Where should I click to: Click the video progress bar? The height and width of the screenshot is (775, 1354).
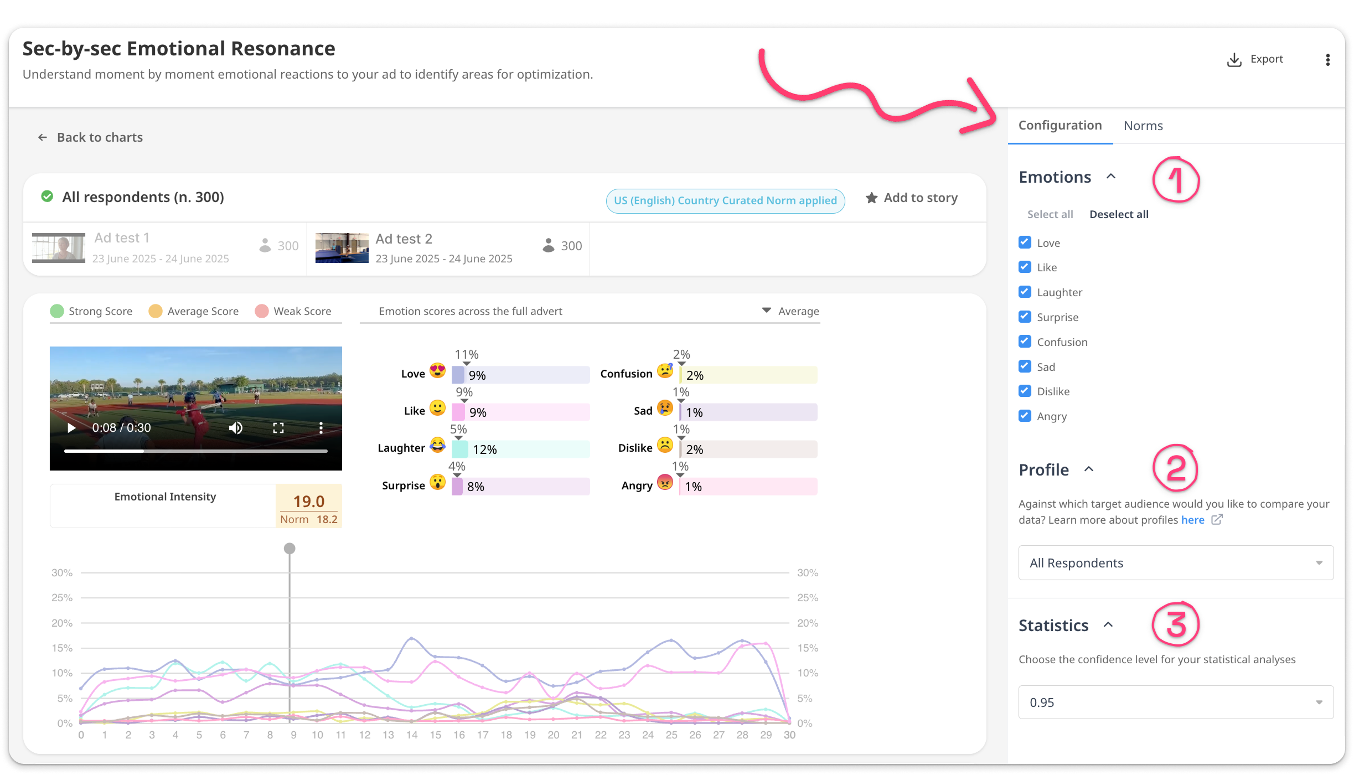pyautogui.click(x=195, y=451)
